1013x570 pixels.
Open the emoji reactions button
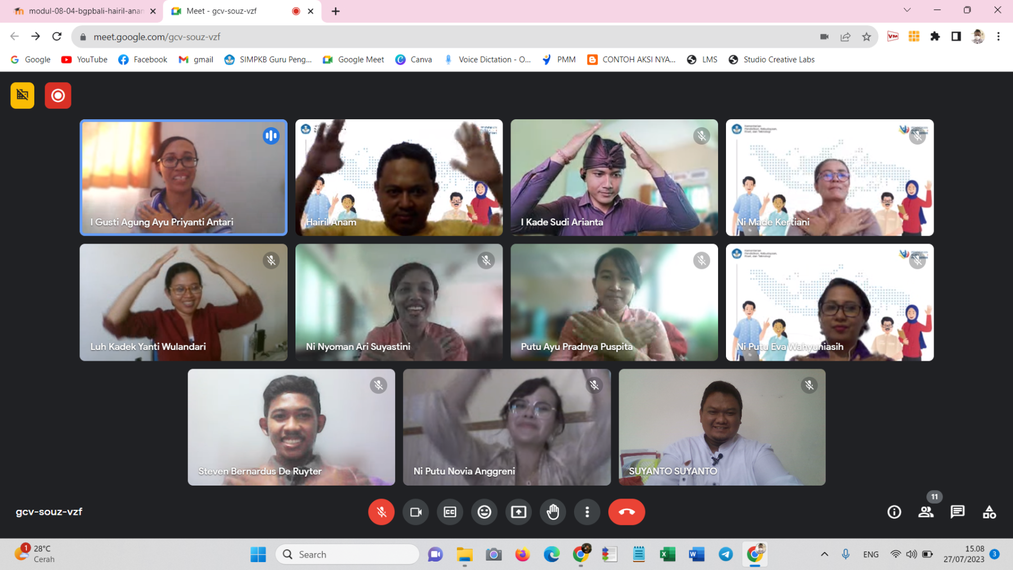pyautogui.click(x=484, y=512)
